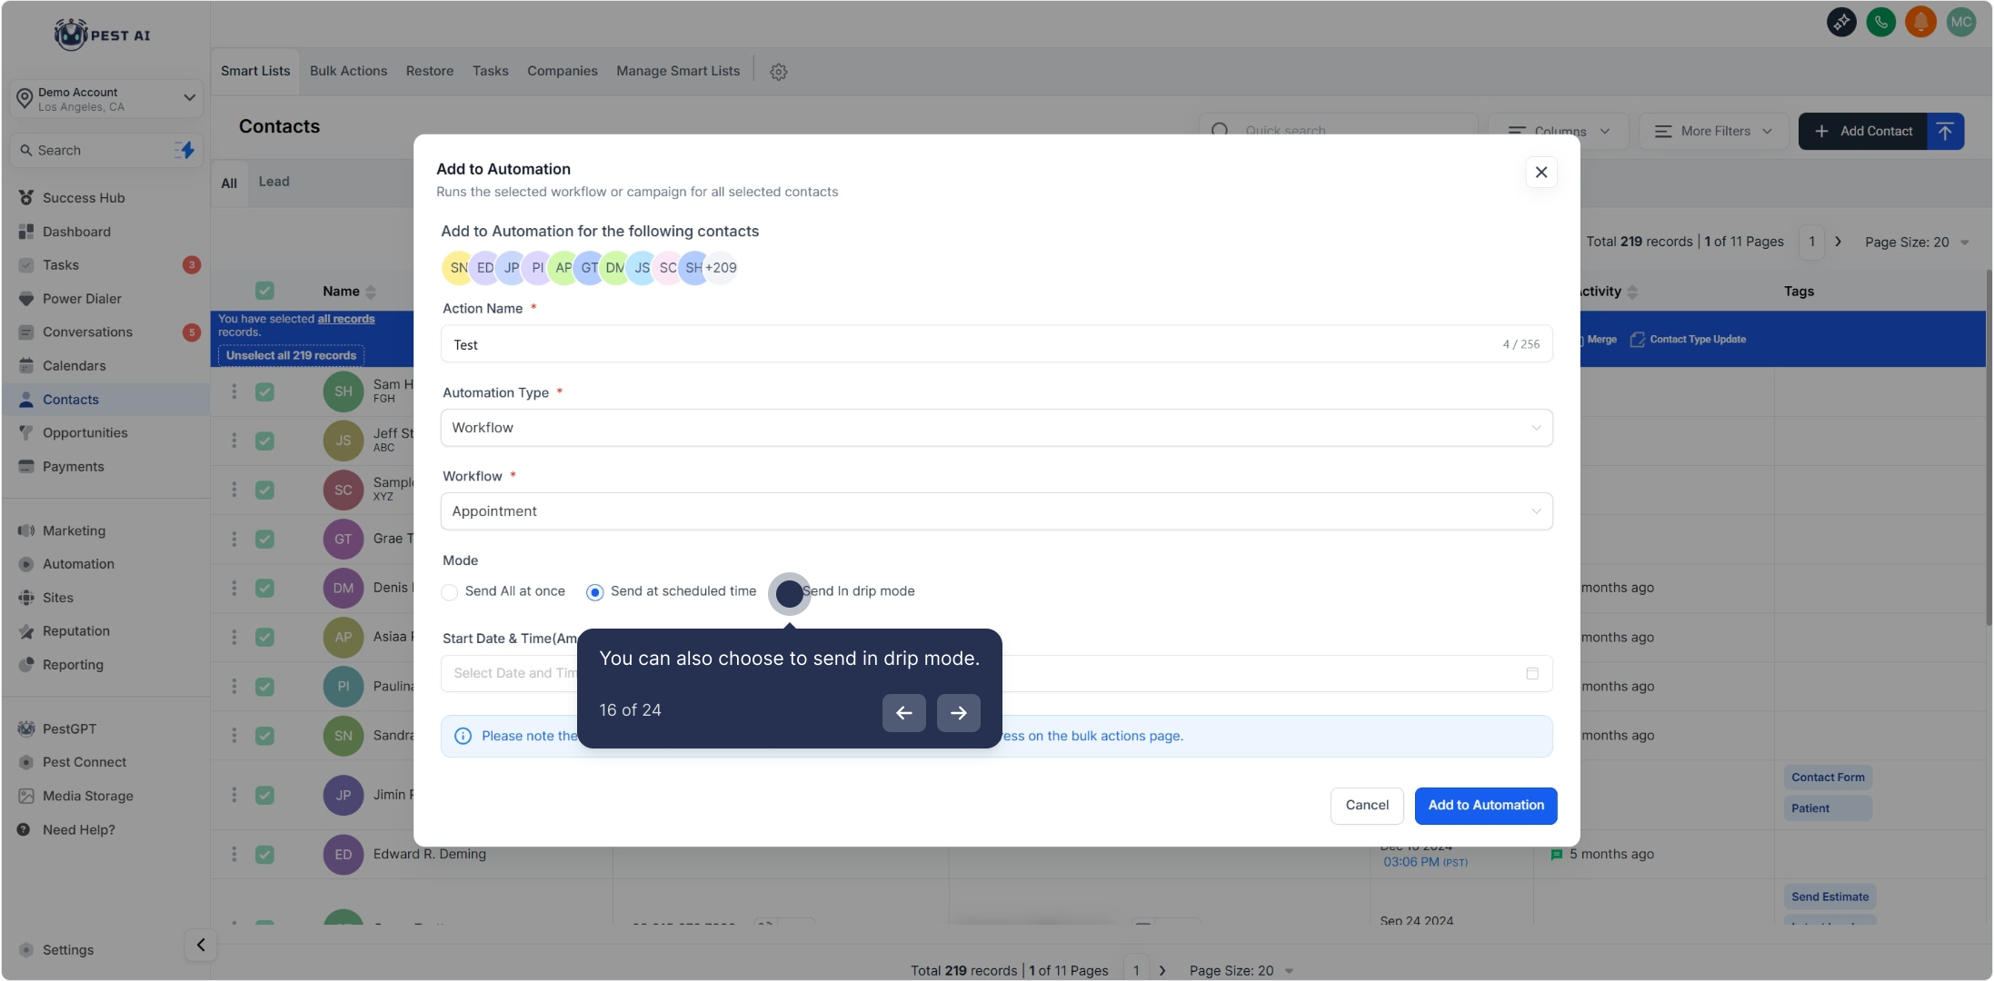Open the Tasks tab in top nav
This screenshot has width=1994, height=981.
[490, 71]
